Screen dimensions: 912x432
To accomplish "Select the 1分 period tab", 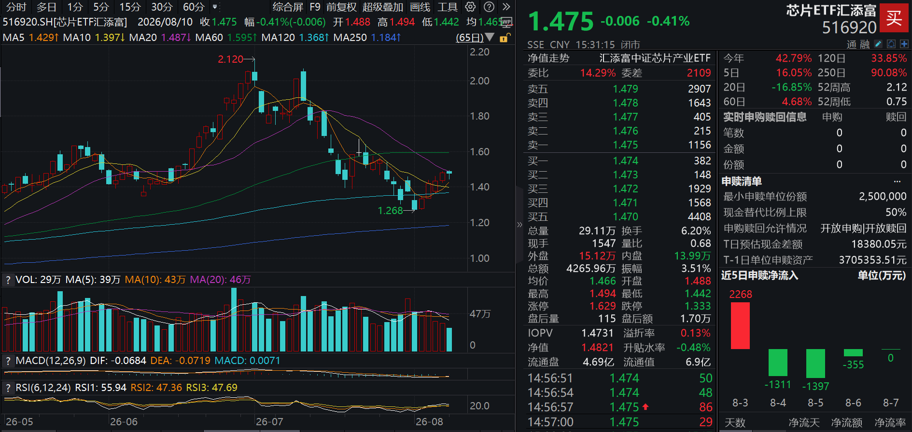I will point(75,7).
